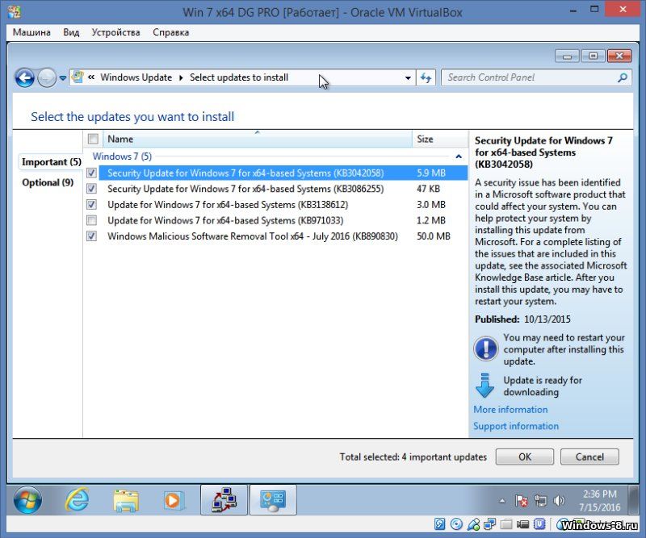This screenshot has height=538, width=646.
Task: Switch to the network computers taskbar window
Action: [x=224, y=500]
